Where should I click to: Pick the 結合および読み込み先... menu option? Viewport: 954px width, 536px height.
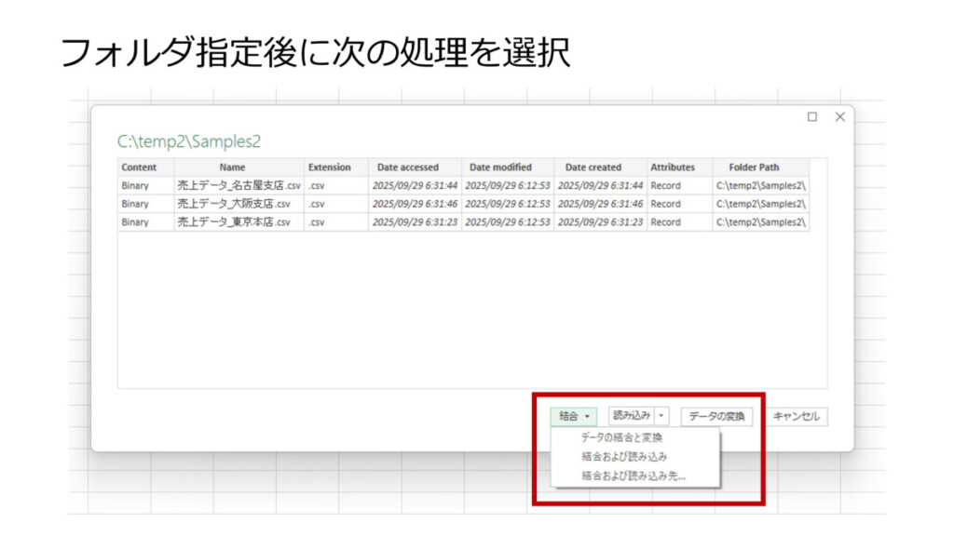pos(633,476)
